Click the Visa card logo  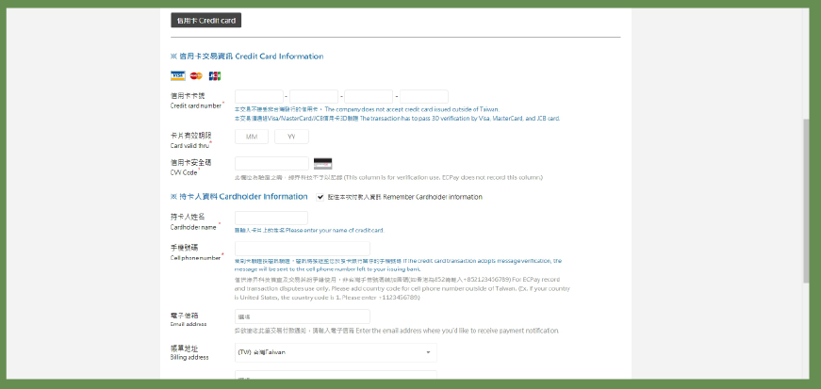click(x=177, y=75)
